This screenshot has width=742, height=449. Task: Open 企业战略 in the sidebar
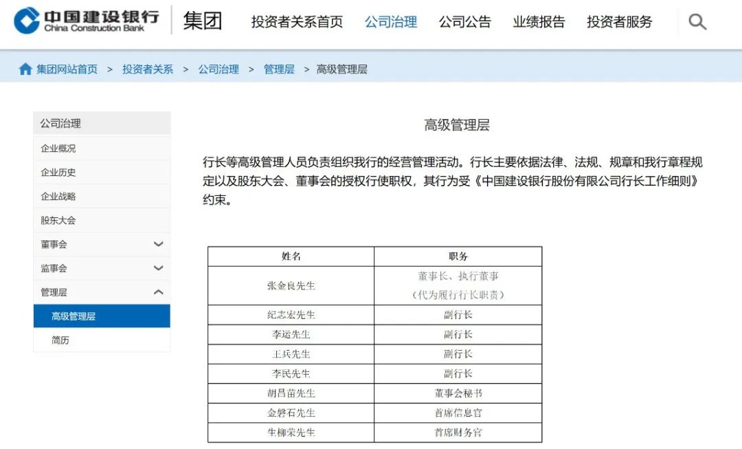pos(102,196)
